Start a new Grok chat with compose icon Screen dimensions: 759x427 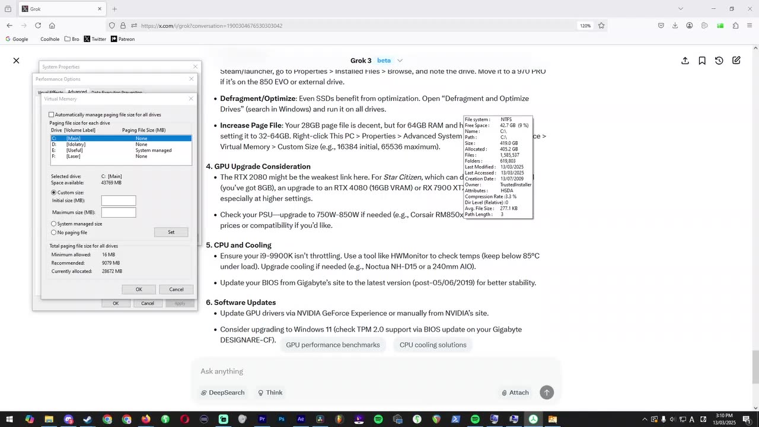(x=736, y=60)
